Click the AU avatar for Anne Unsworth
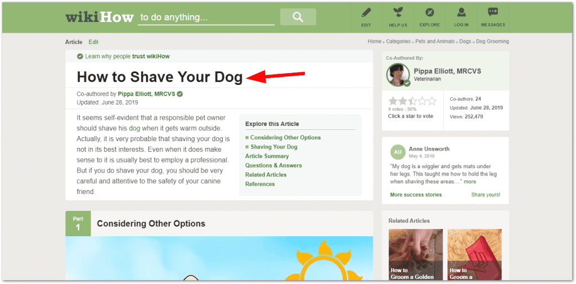Screen dimensions: 576x284 pyautogui.click(x=398, y=152)
